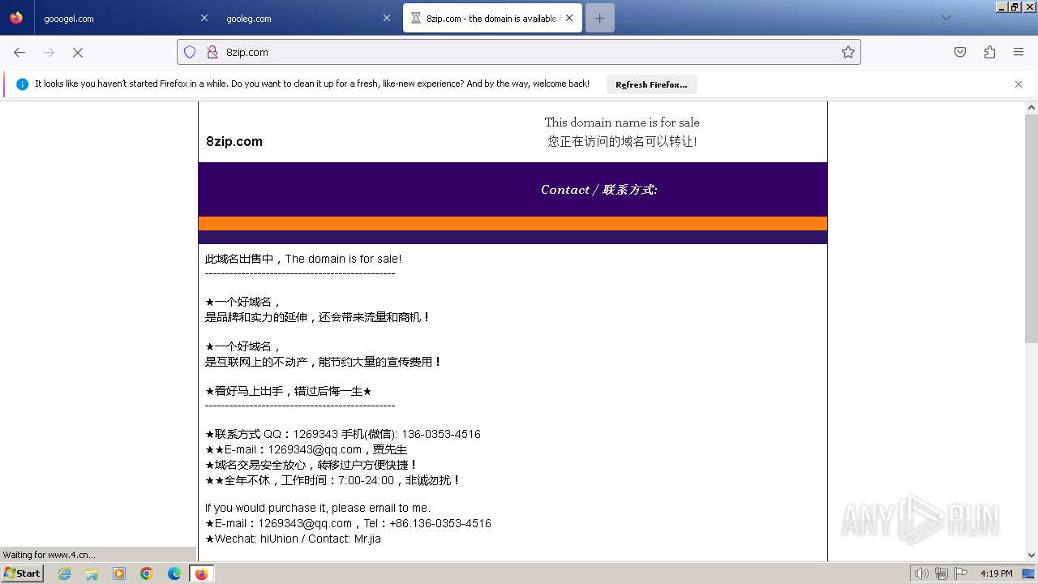Click 'This domain name is for sale' text
The height and width of the screenshot is (584, 1038).
622,122
